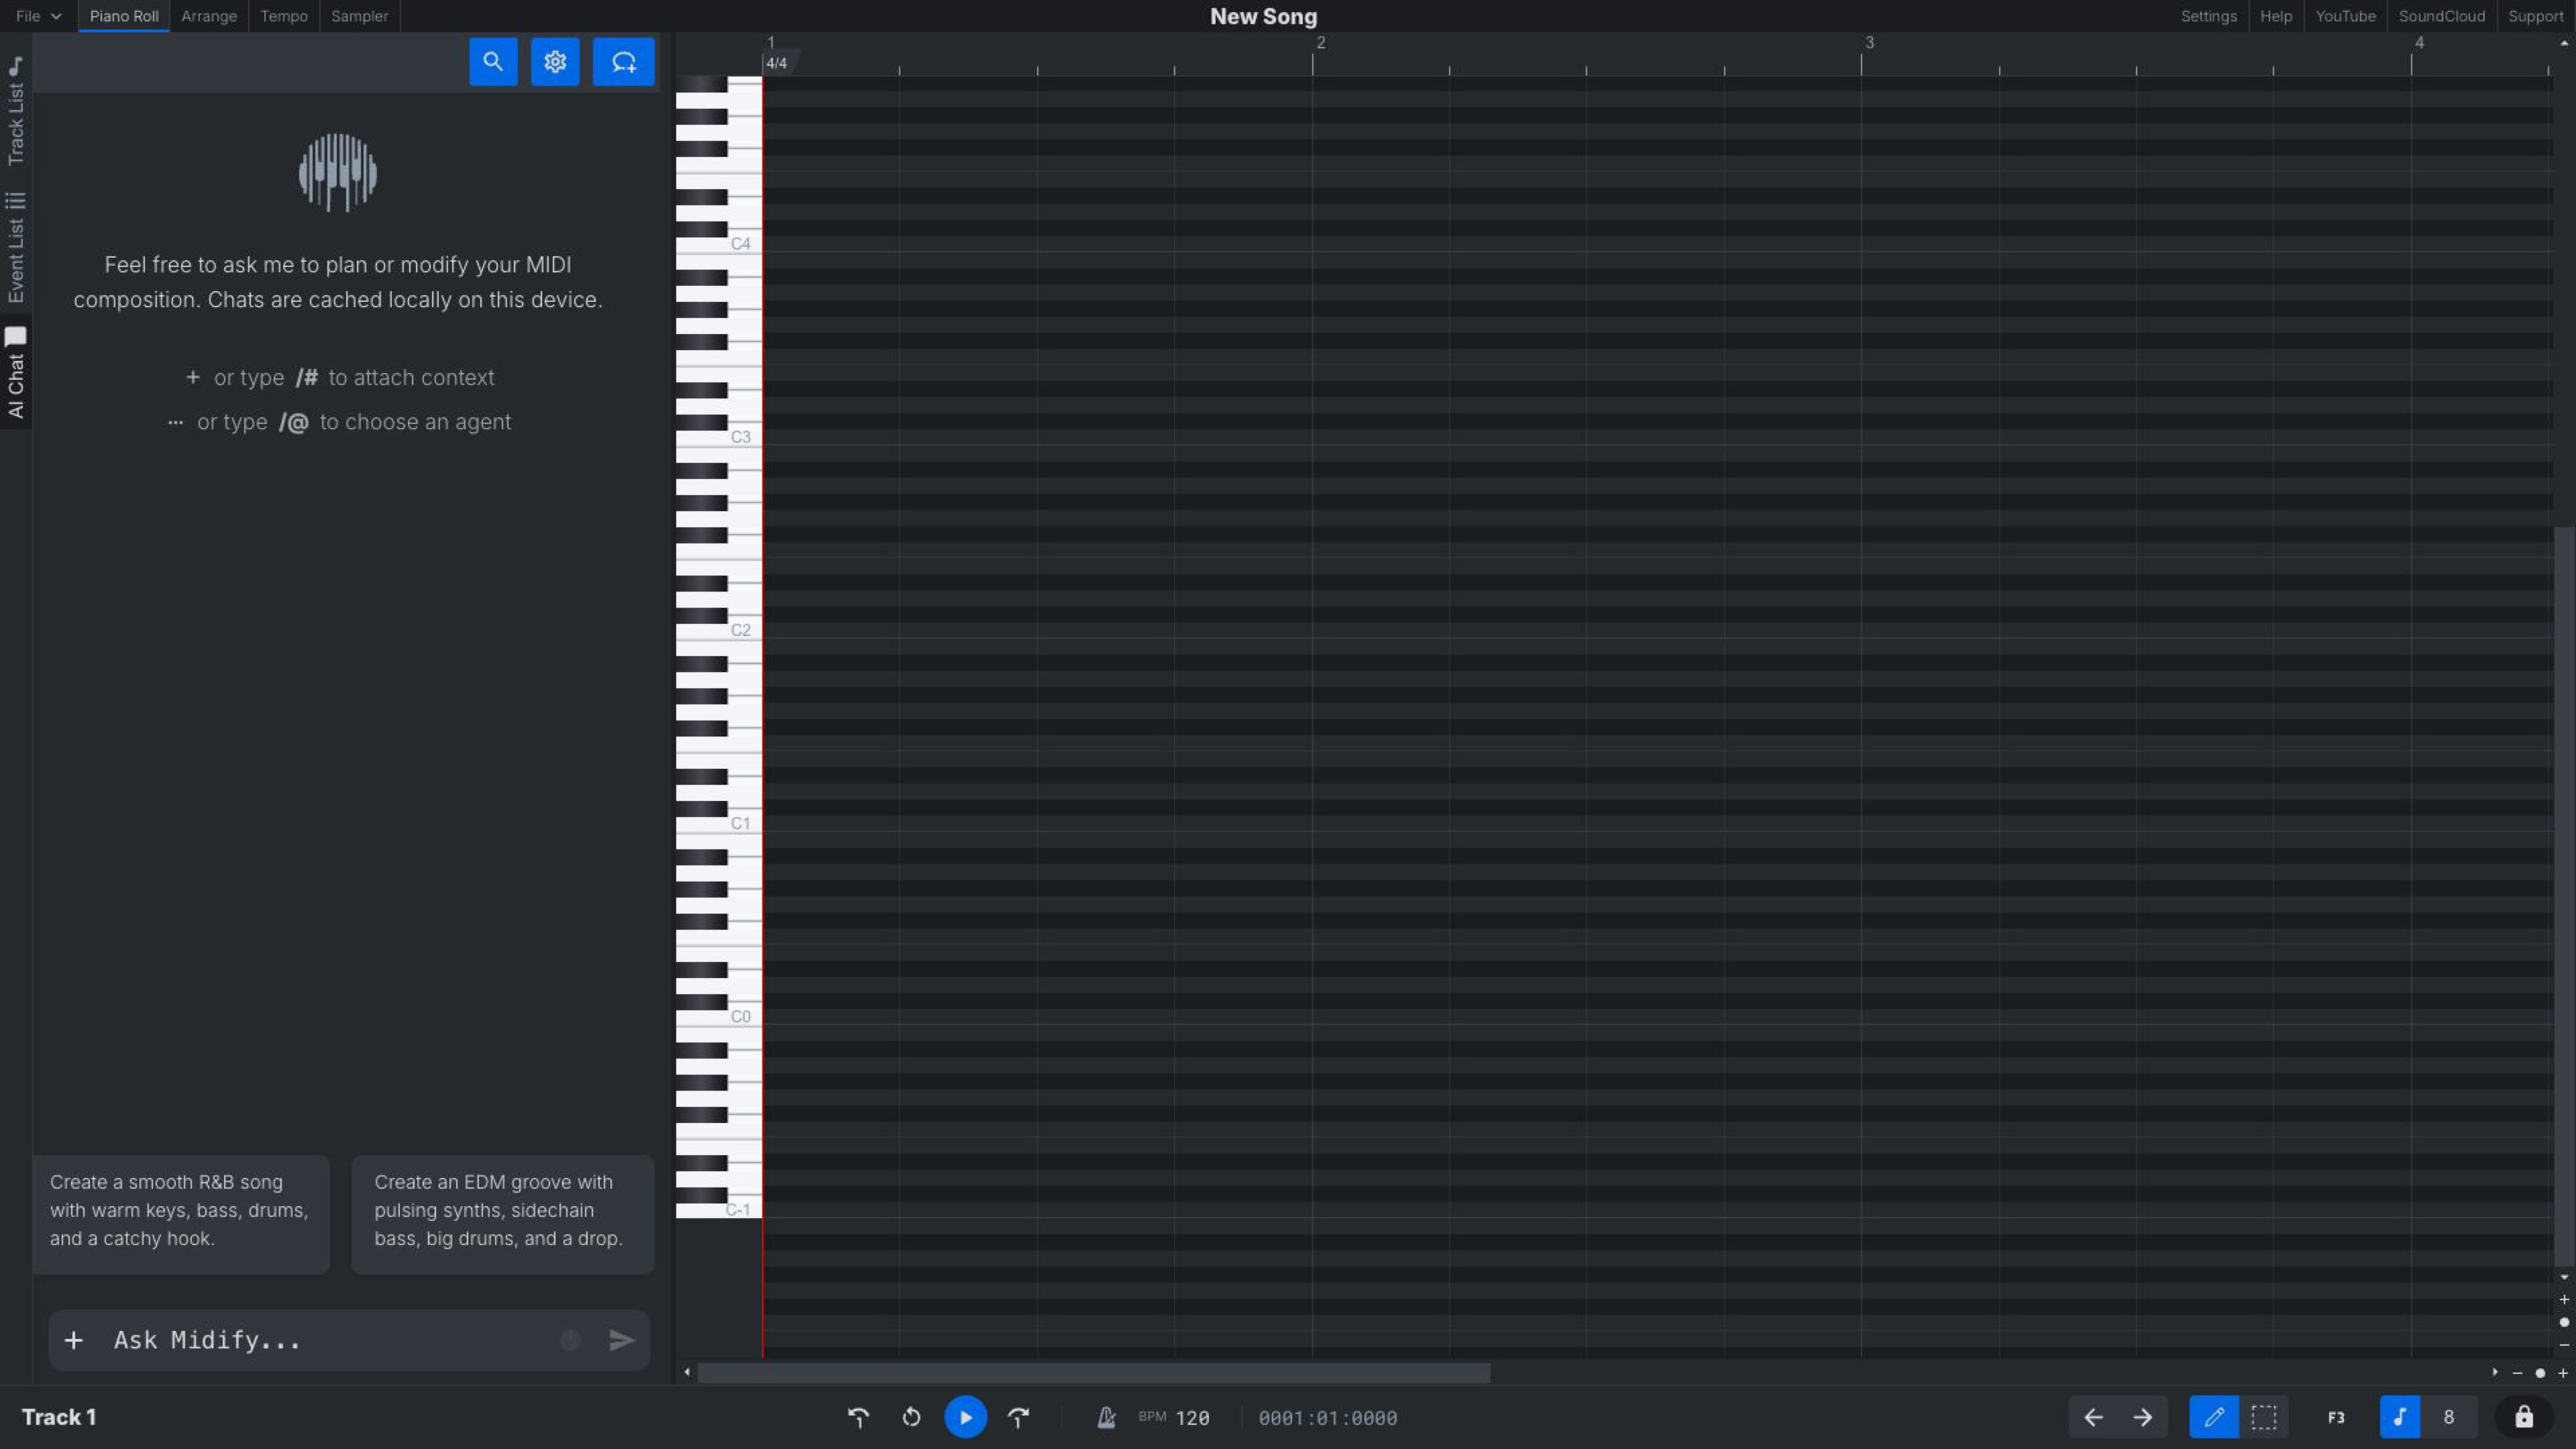Jump to next marker in transport

tap(1018, 1417)
